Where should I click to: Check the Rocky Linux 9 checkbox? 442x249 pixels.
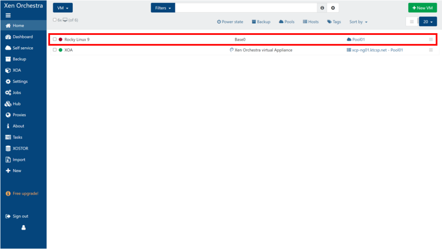pos(55,40)
